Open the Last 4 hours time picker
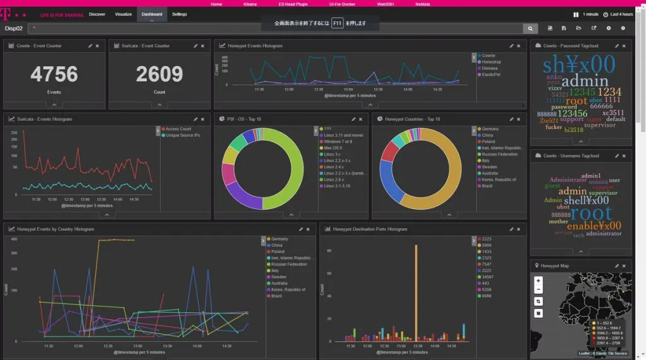 (621, 14)
